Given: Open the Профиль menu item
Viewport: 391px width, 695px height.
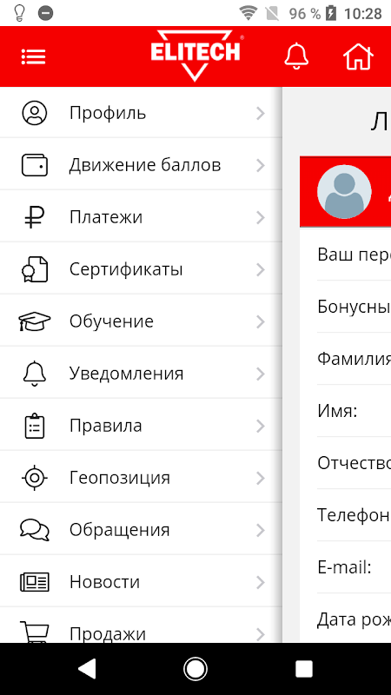Looking at the screenshot, I should coord(141,113).
